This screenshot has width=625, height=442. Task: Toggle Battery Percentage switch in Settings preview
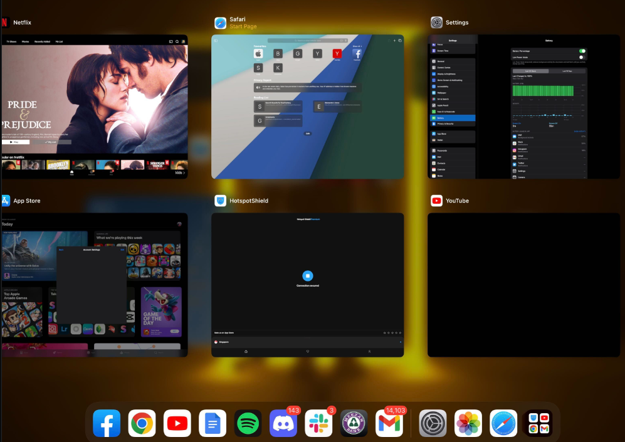click(x=582, y=51)
